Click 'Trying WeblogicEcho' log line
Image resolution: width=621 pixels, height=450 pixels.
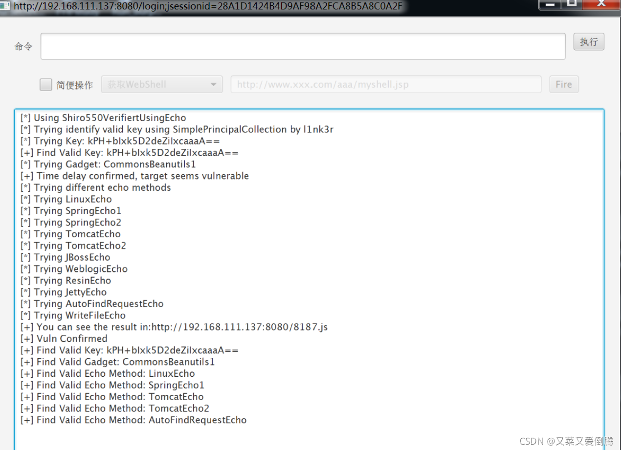coord(74,269)
